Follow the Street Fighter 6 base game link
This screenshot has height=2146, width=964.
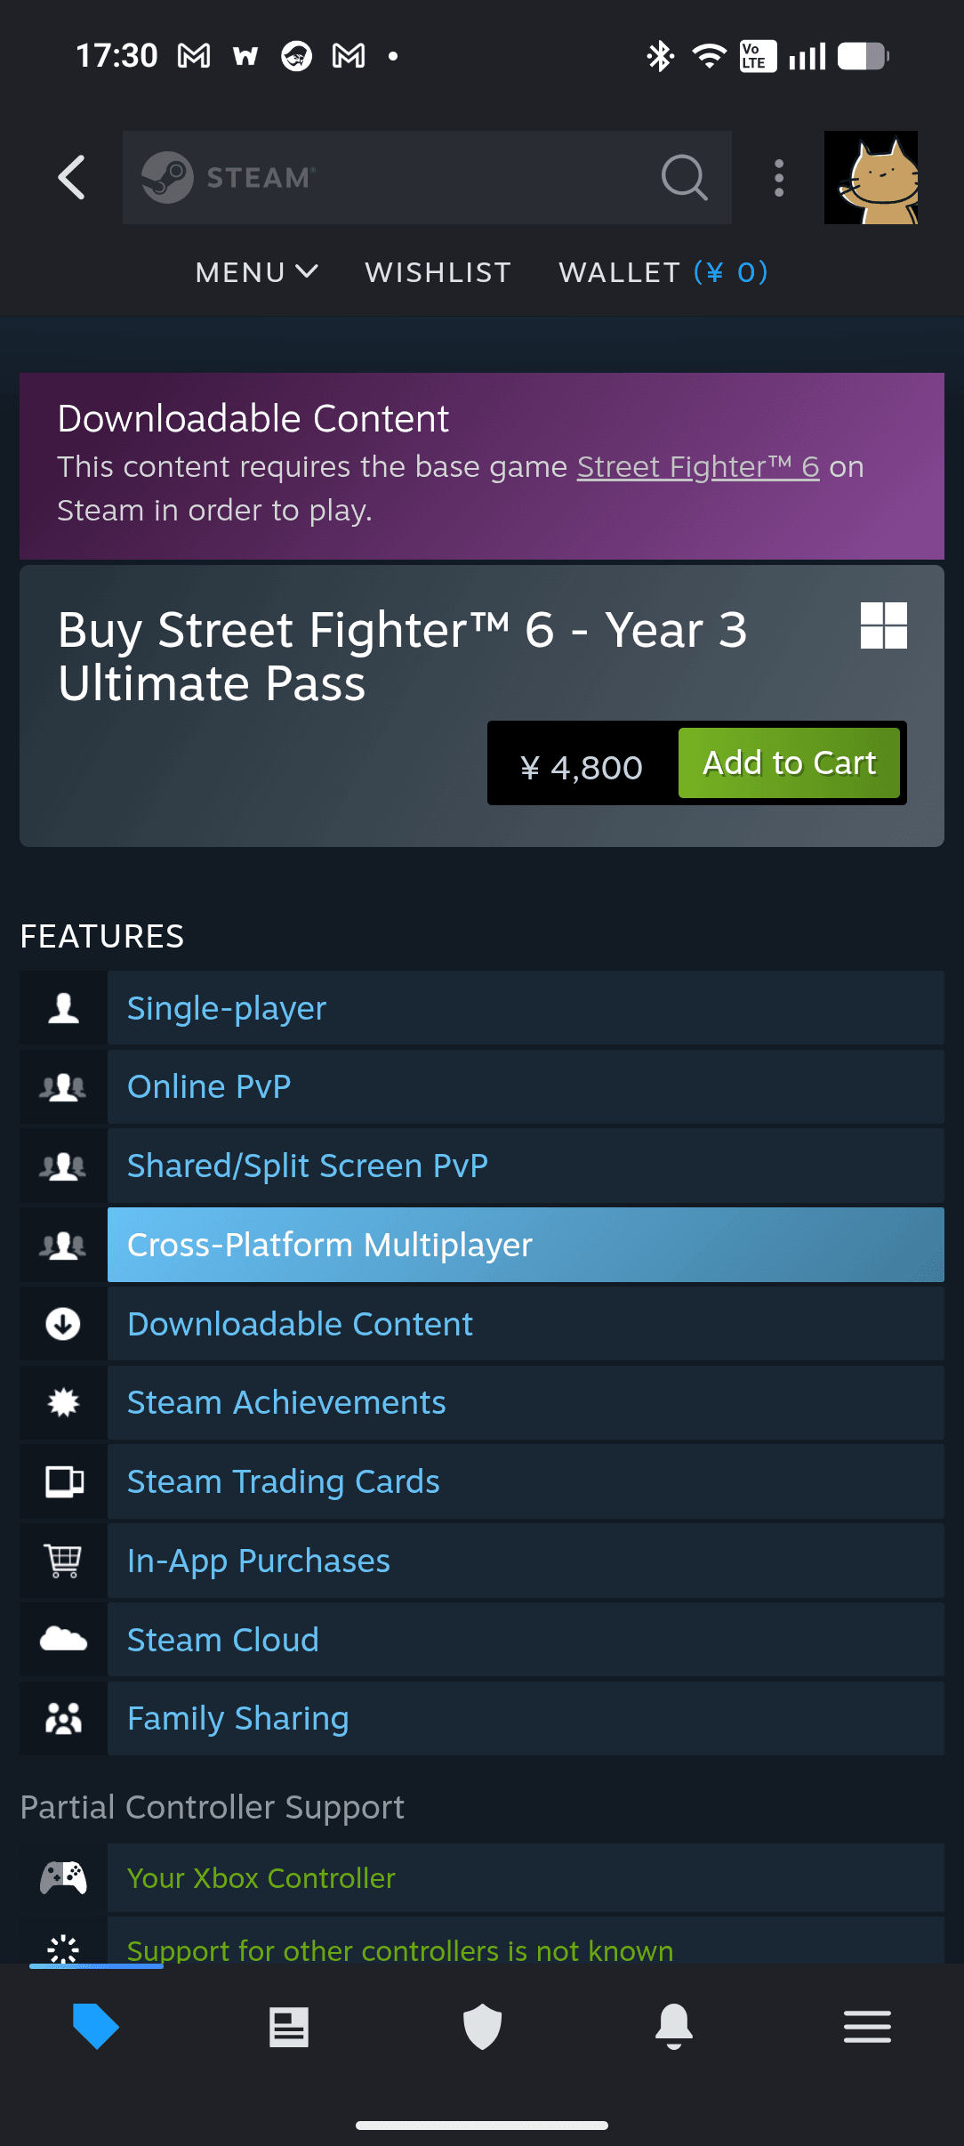(698, 467)
